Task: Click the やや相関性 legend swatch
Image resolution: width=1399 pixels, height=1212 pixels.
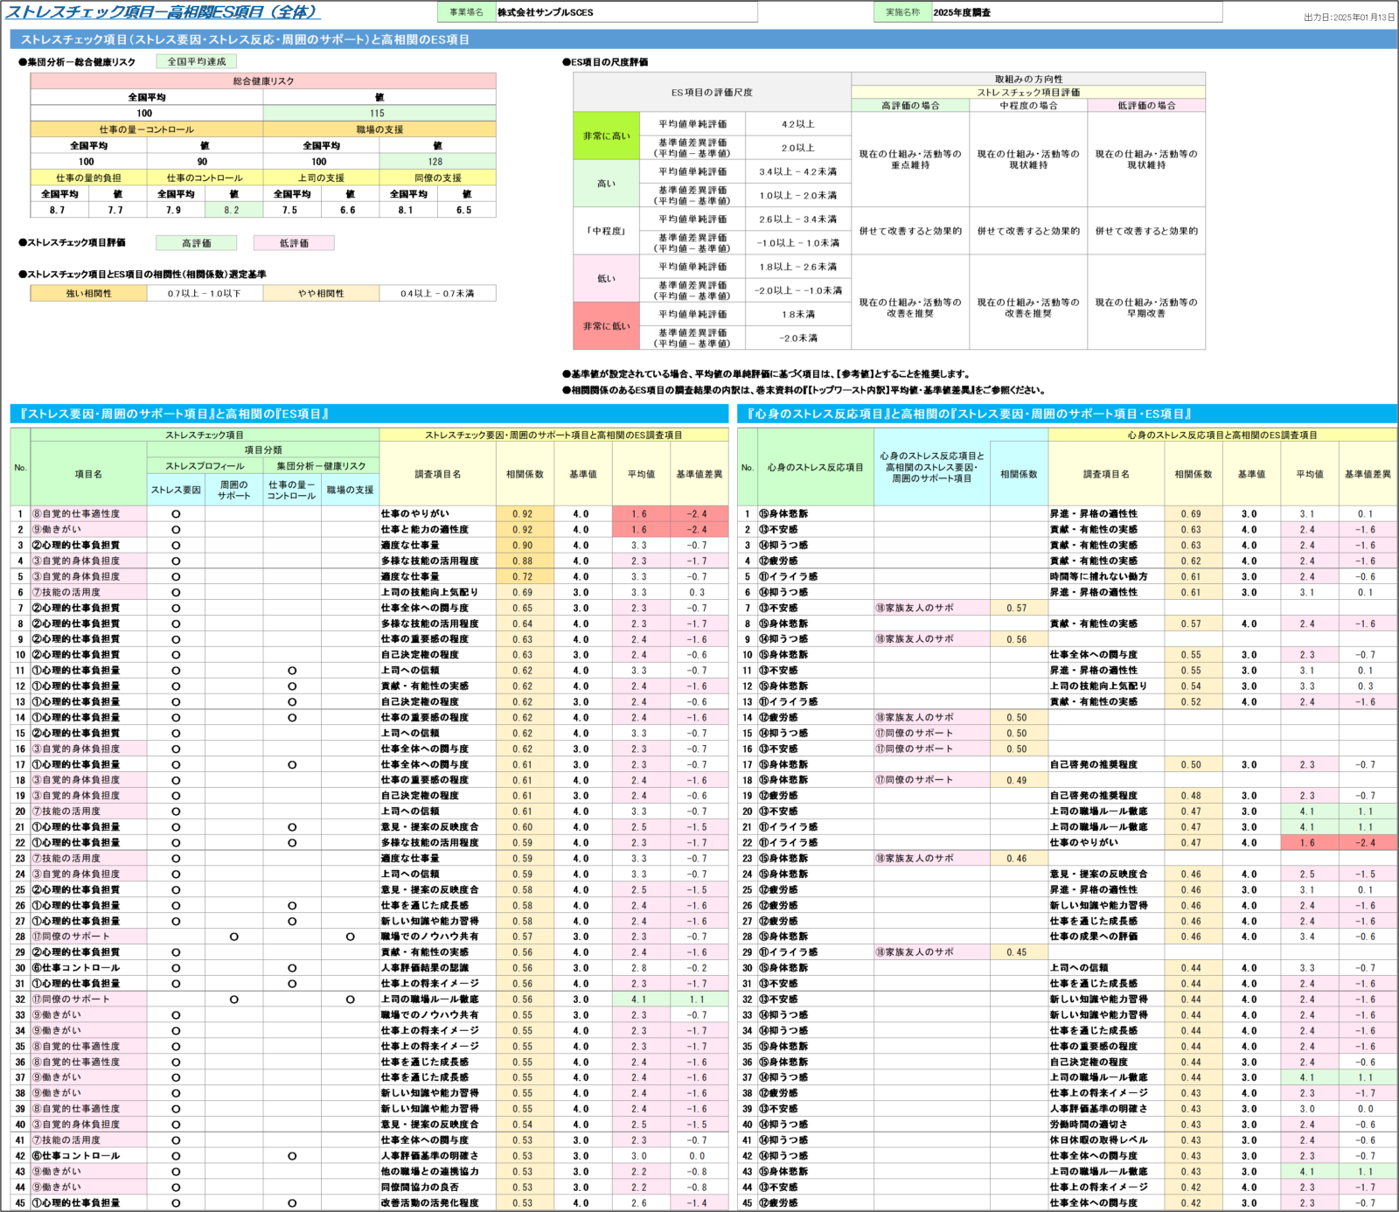Action: (x=321, y=294)
